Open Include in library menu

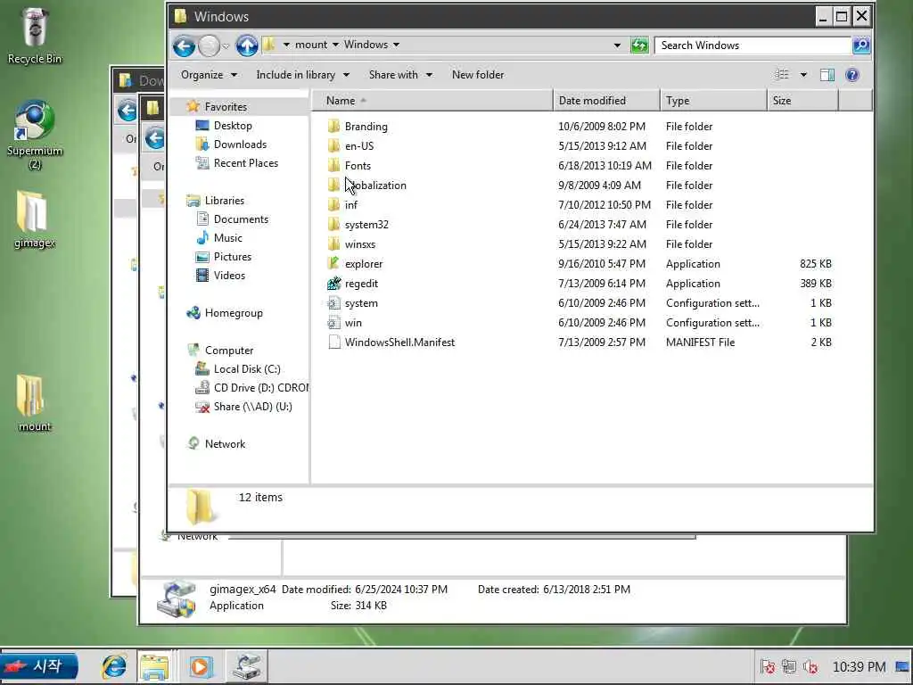coord(303,75)
